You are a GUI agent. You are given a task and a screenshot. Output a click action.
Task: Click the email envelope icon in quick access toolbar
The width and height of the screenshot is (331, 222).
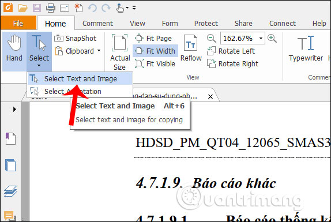pyautogui.click(x=65, y=8)
